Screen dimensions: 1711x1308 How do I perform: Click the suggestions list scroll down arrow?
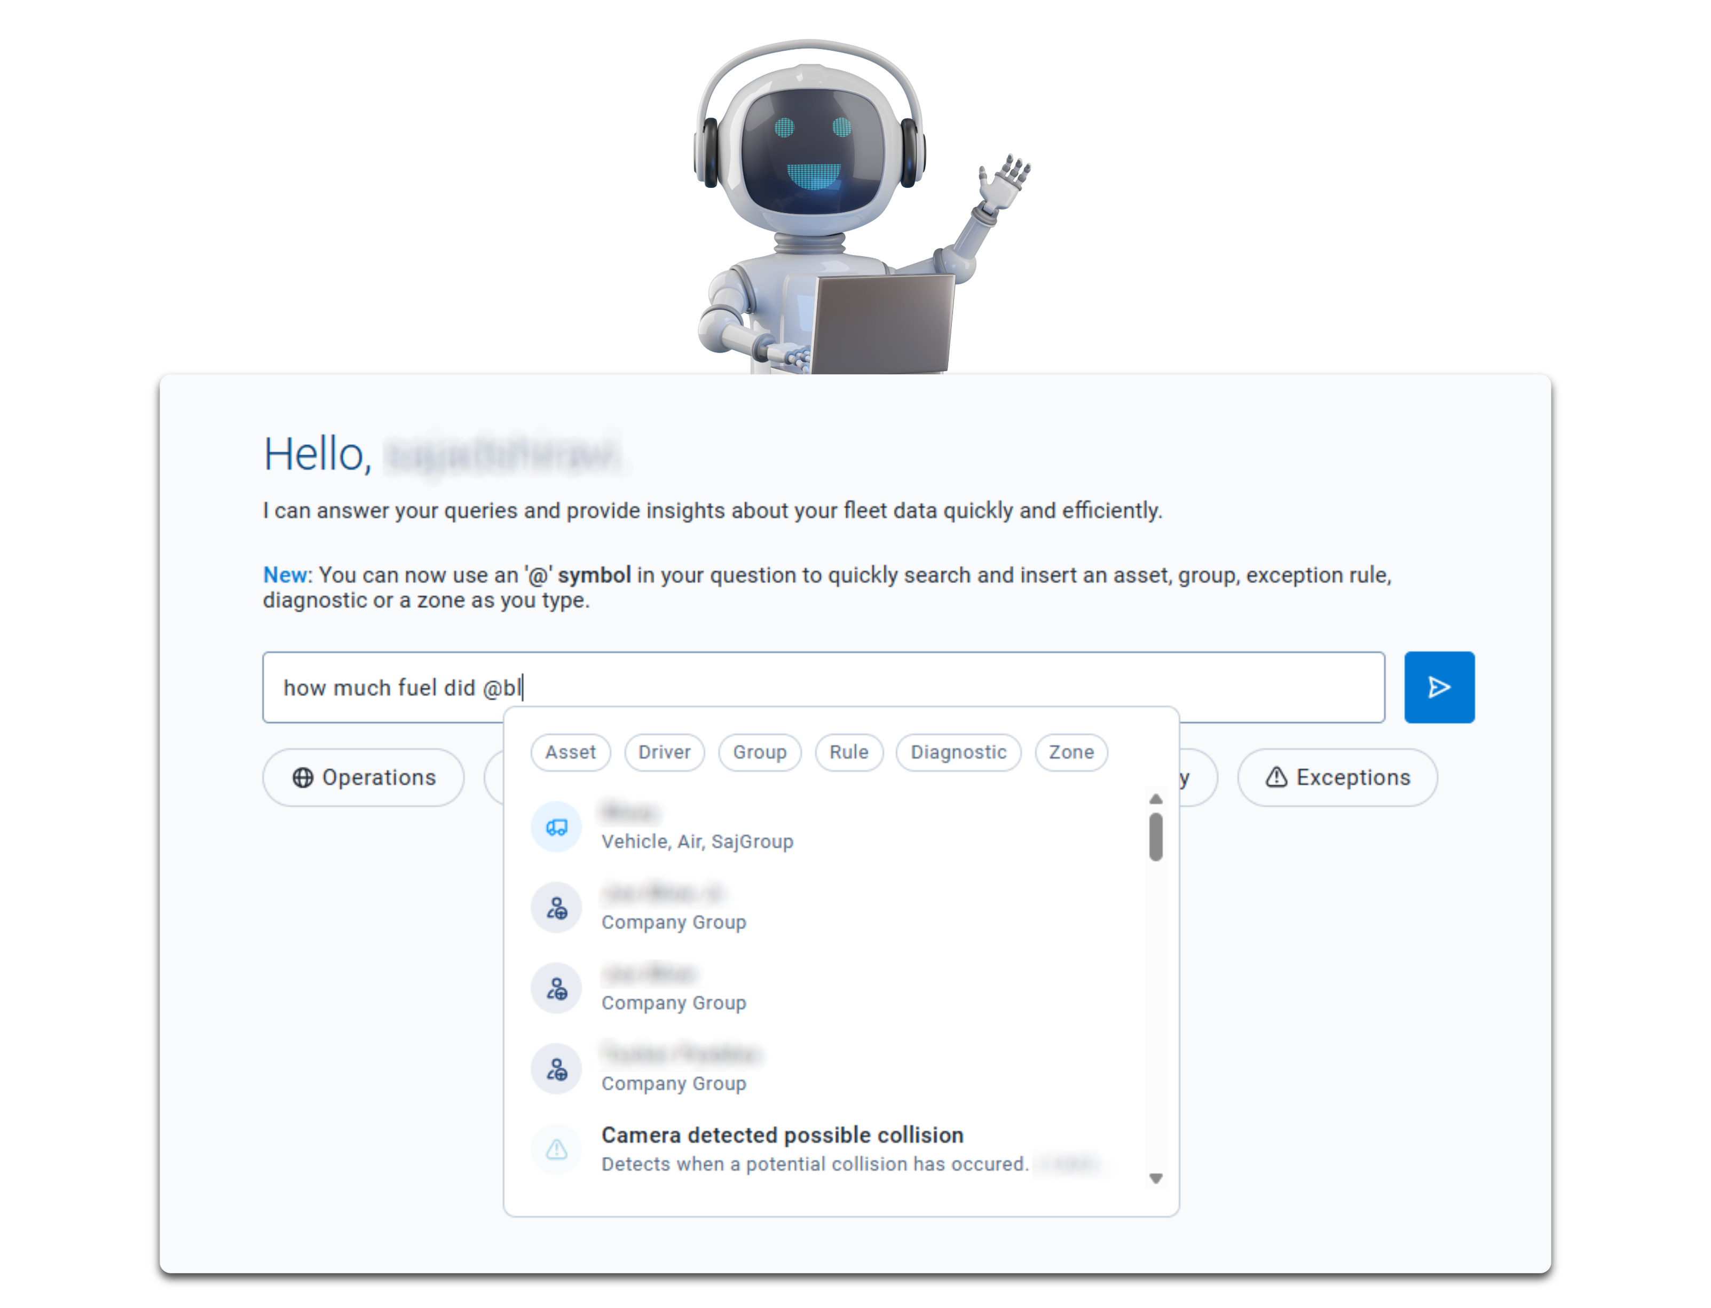(x=1155, y=1178)
